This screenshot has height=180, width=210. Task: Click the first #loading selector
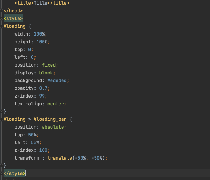pyautogui.click(x=14, y=26)
